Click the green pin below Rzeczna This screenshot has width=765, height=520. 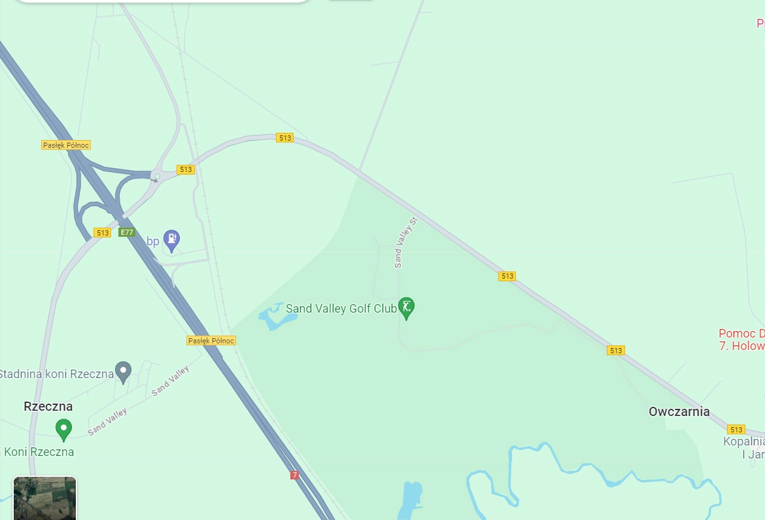[63, 430]
